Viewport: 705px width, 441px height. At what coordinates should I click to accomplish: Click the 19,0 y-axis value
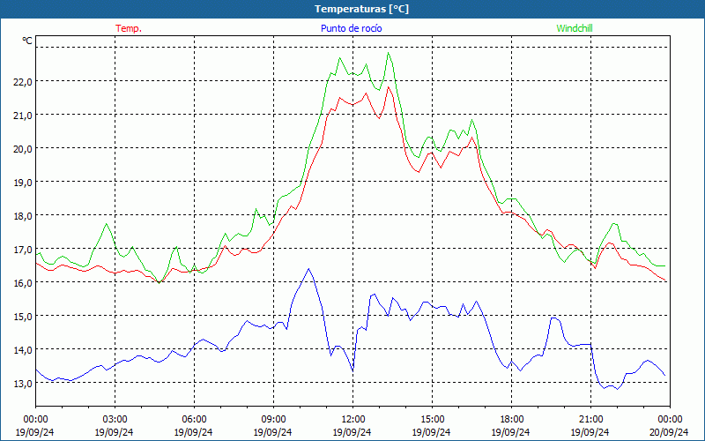click(23, 182)
